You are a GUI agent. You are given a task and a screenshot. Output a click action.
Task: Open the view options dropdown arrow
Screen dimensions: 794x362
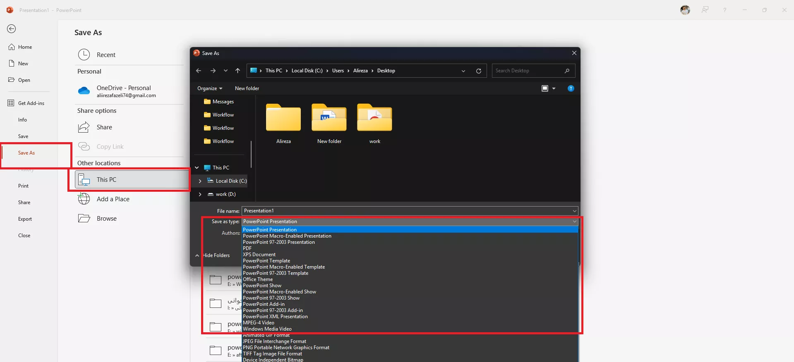[554, 88]
